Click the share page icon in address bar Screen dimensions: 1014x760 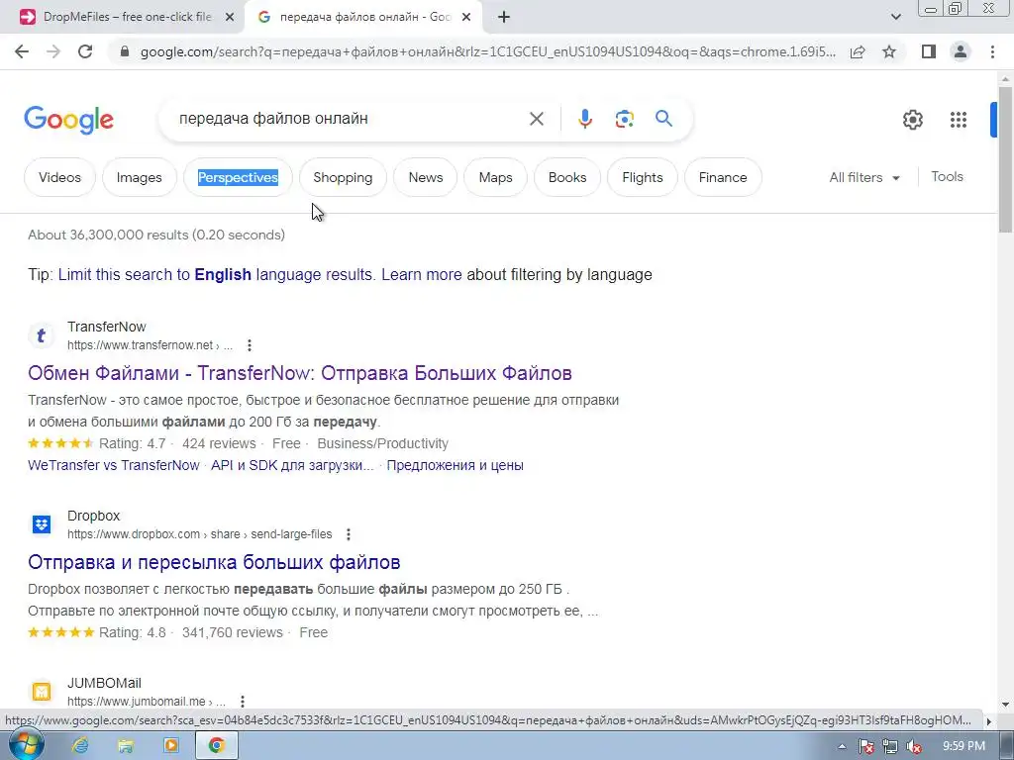(x=858, y=51)
